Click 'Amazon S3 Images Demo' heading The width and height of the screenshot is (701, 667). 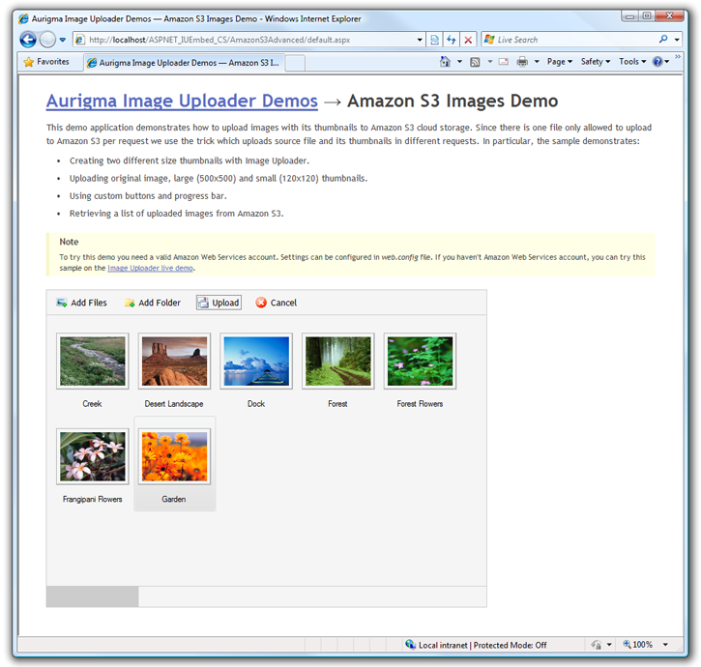pyautogui.click(x=453, y=101)
